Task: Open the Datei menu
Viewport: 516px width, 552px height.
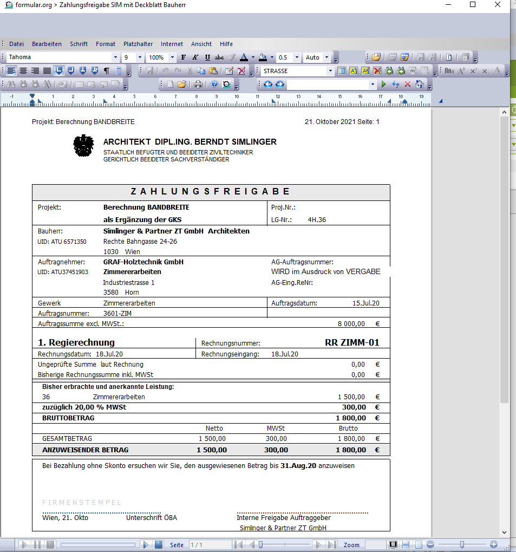Action: tap(17, 44)
